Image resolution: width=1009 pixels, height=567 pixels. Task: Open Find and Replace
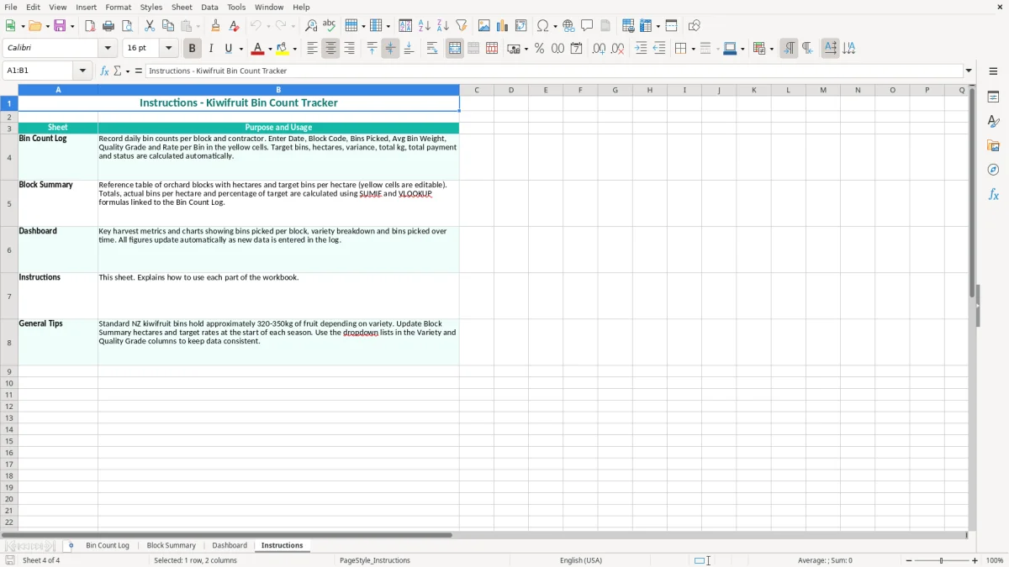pyautogui.click(x=311, y=26)
